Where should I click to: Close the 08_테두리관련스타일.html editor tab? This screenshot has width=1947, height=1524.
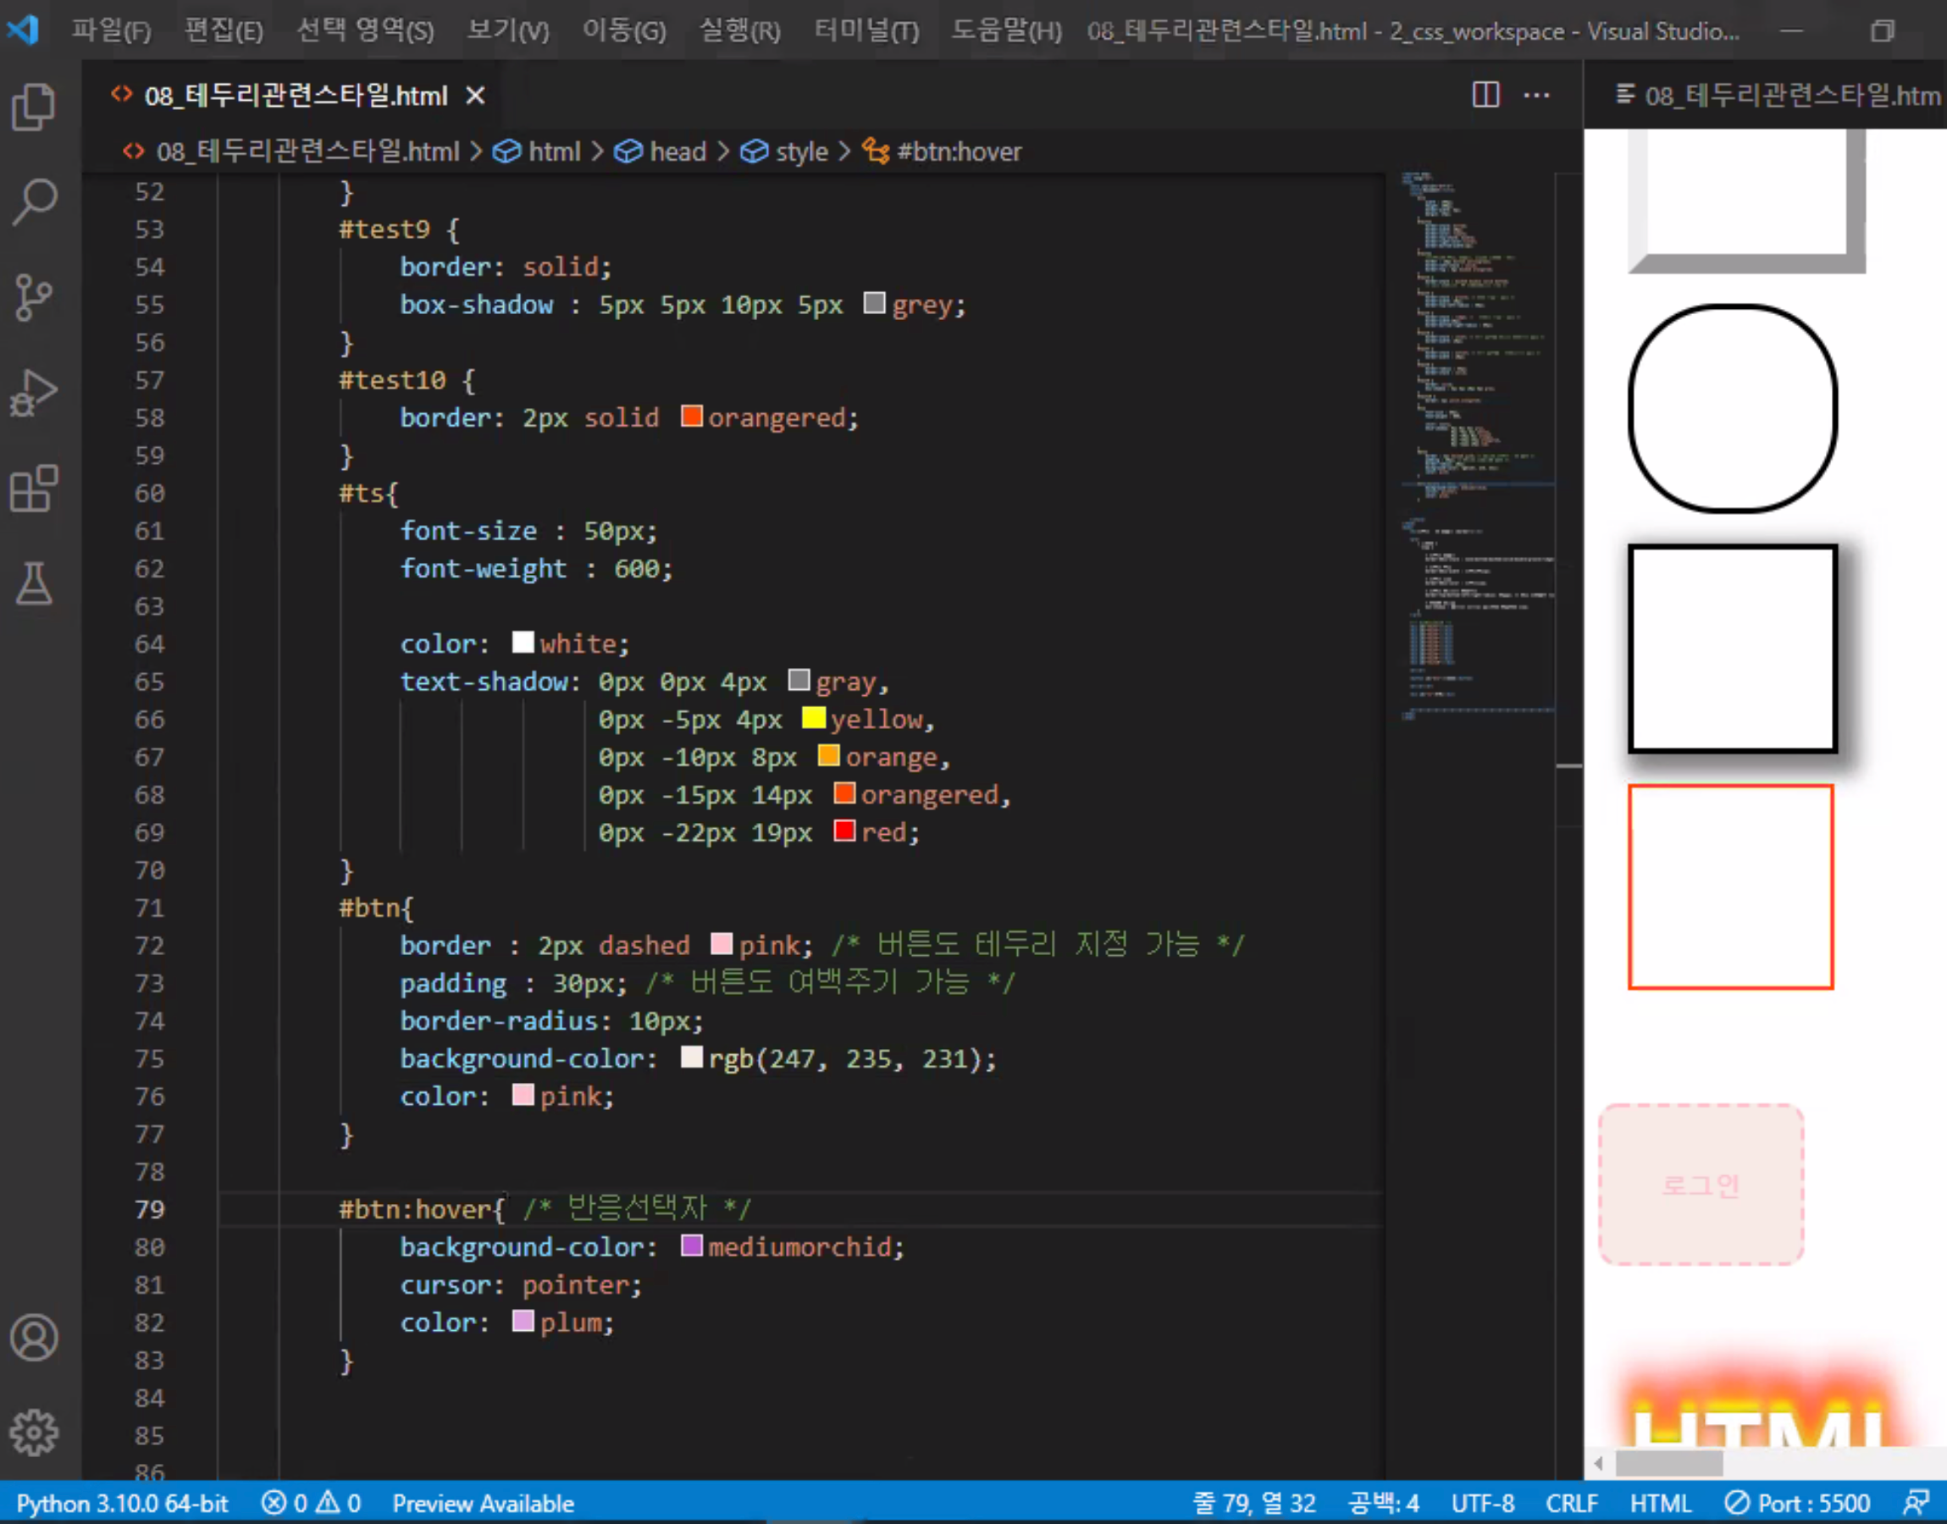click(476, 96)
